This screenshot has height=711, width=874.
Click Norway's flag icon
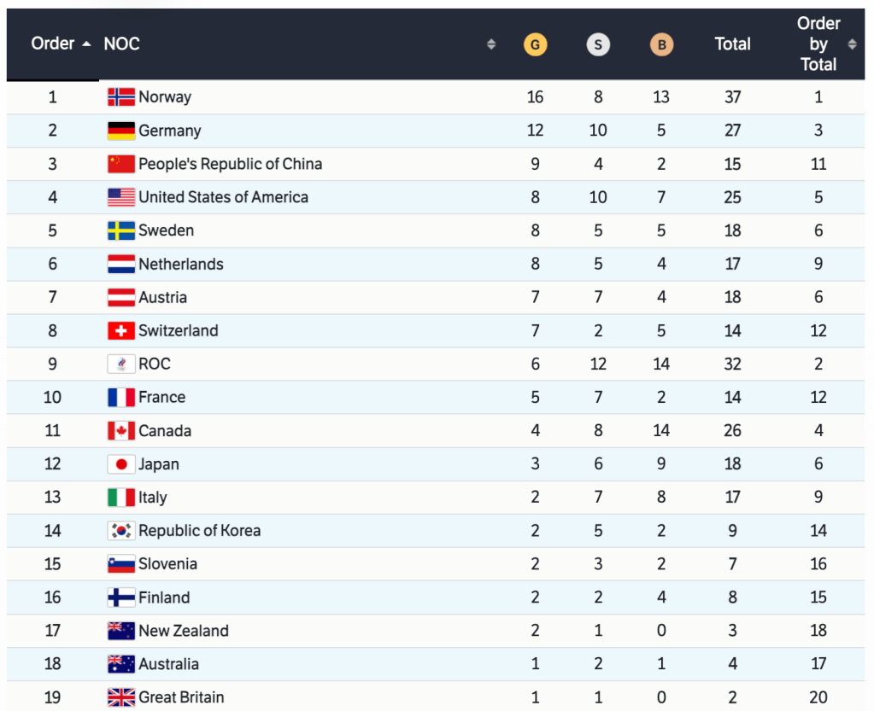[121, 96]
